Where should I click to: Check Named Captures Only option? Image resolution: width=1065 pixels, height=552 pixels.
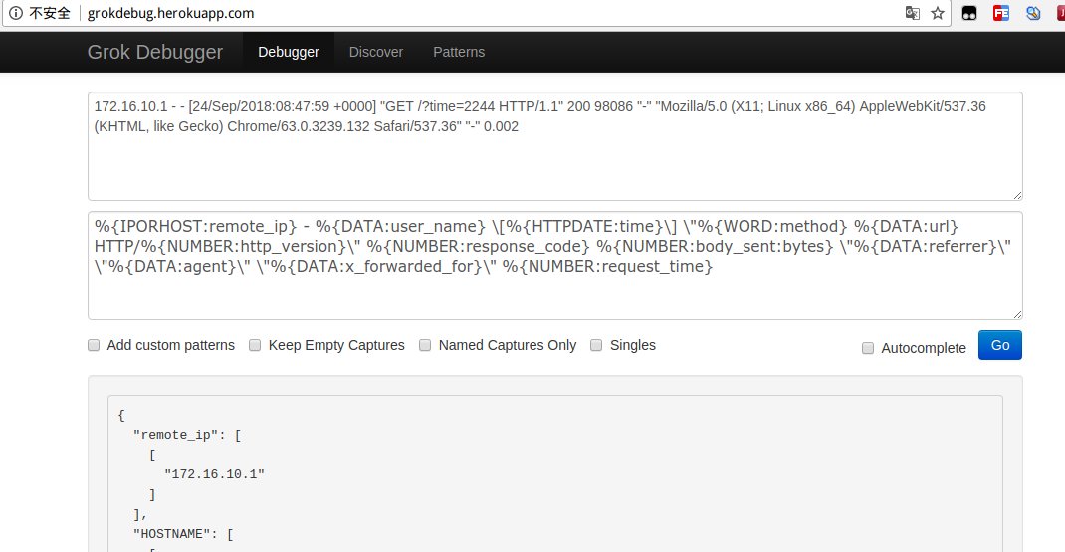(425, 345)
